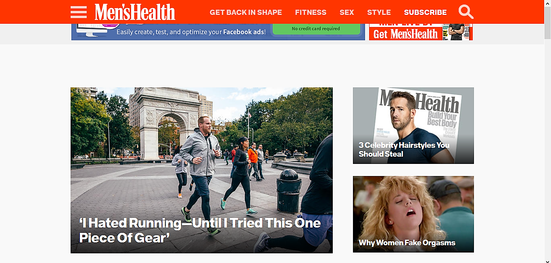Image resolution: width=551 pixels, height=263 pixels.
Task: Click the green No credit card required button
Action: click(316, 29)
